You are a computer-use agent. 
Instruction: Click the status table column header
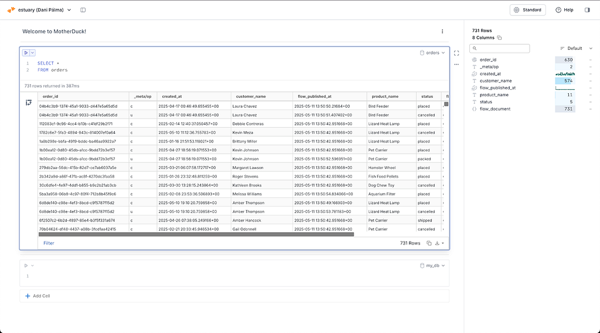tap(428, 97)
